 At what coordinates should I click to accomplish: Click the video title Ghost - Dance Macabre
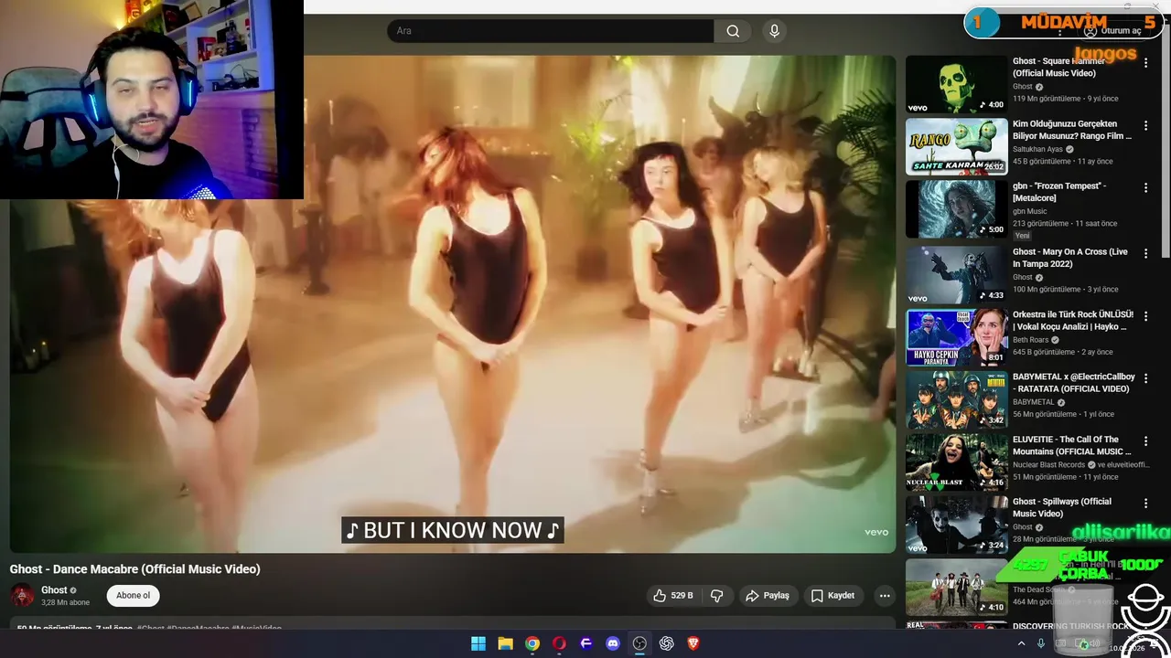tap(135, 568)
